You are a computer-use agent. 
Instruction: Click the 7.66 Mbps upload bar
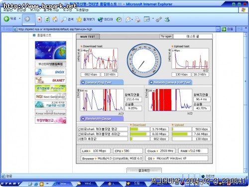coord(182,134)
